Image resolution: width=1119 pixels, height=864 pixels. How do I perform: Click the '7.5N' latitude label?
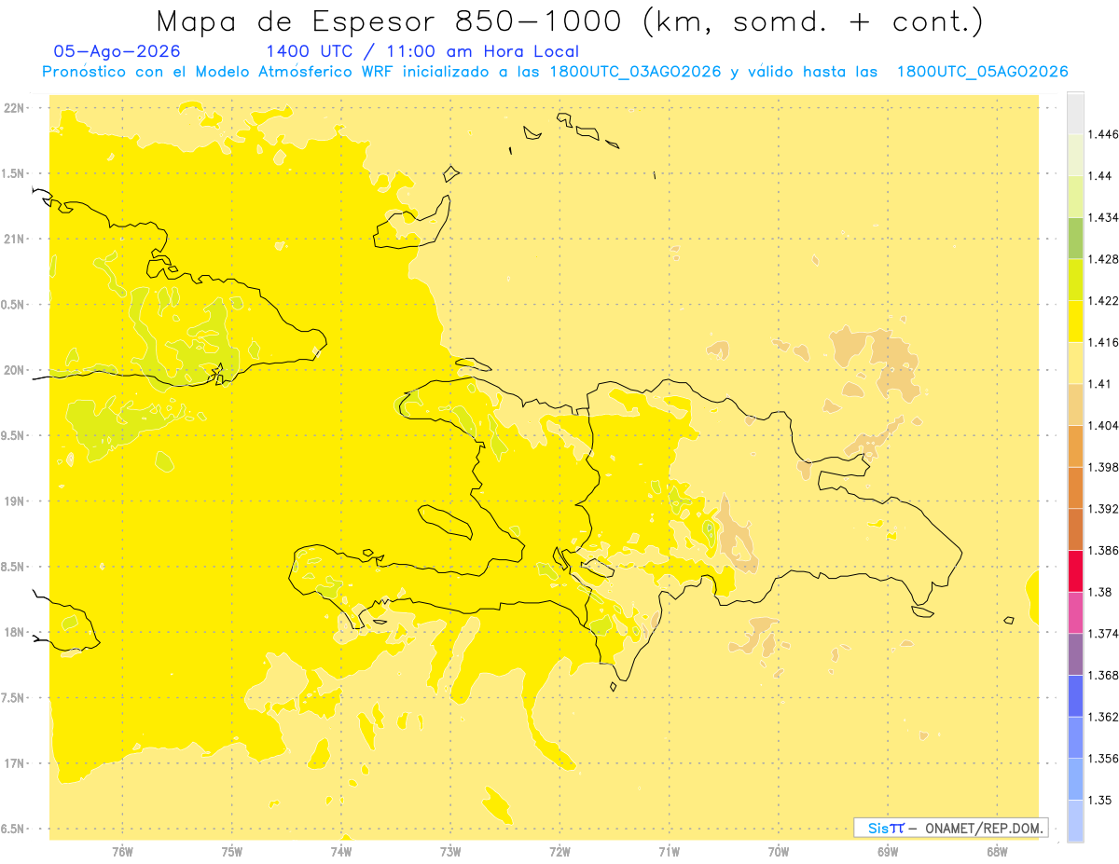click(x=12, y=698)
